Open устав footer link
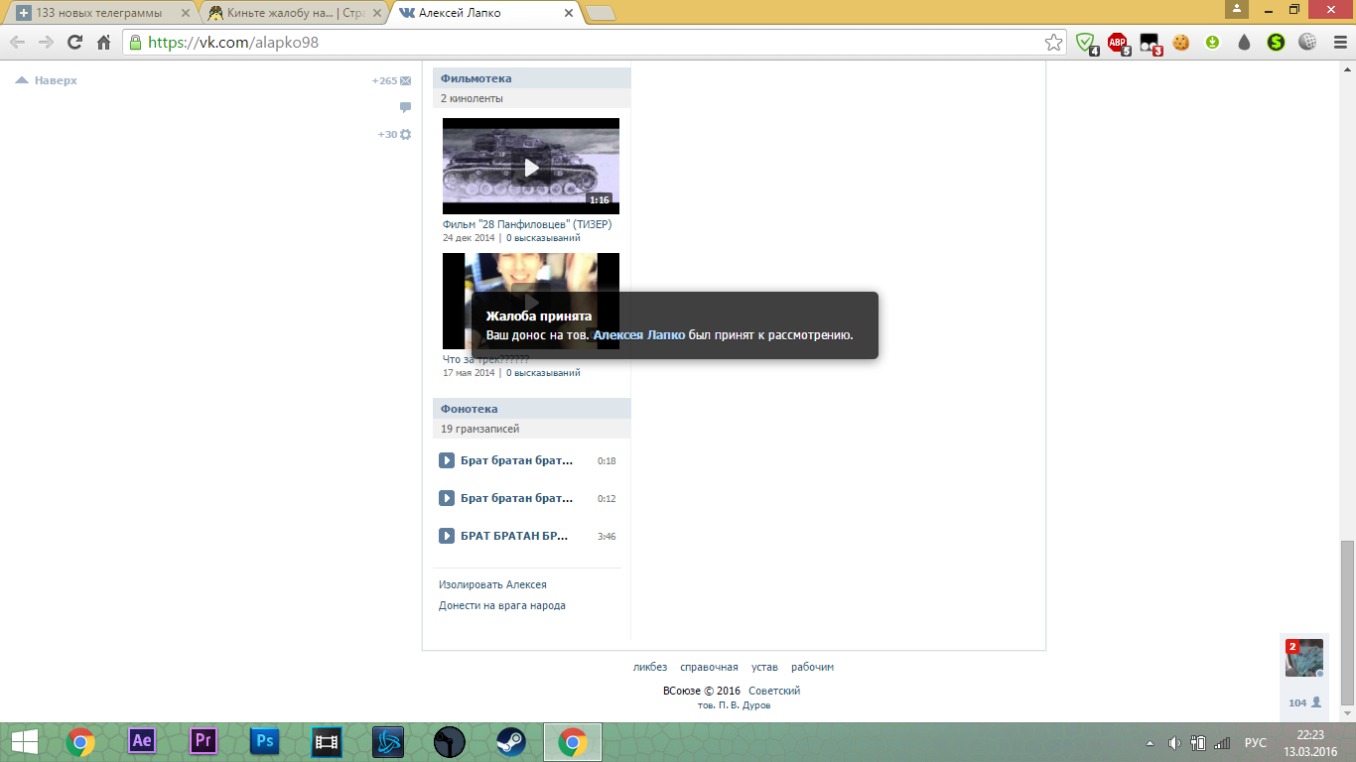 pos(764,667)
